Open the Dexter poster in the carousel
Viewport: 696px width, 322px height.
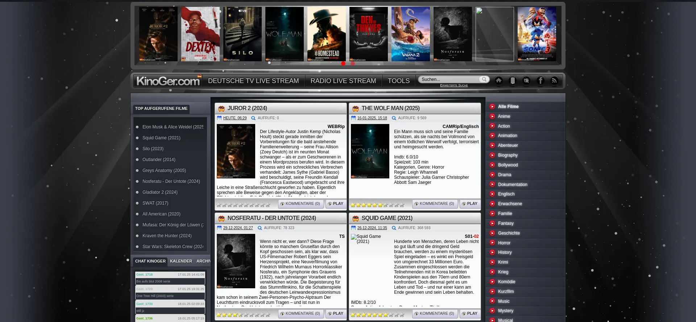point(200,34)
